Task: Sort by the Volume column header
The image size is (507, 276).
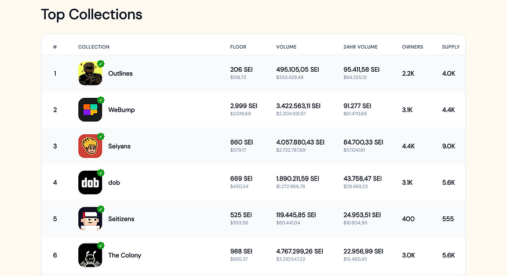Action: [286, 47]
